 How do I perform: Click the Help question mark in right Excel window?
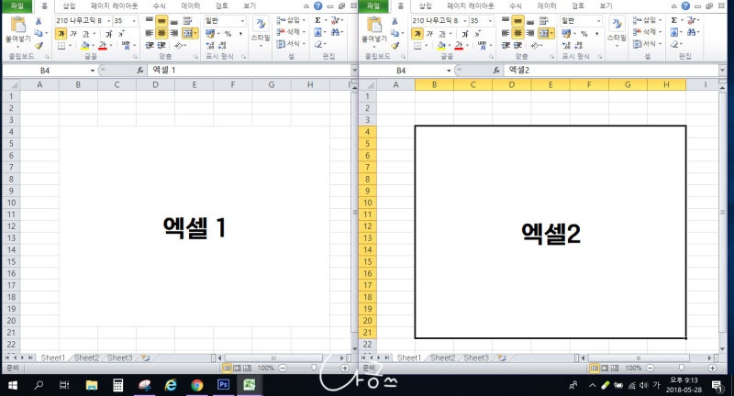click(x=685, y=5)
